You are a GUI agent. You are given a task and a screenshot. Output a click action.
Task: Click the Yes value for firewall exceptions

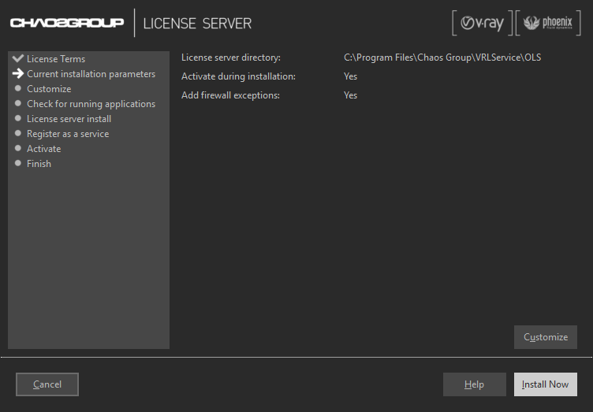[351, 95]
